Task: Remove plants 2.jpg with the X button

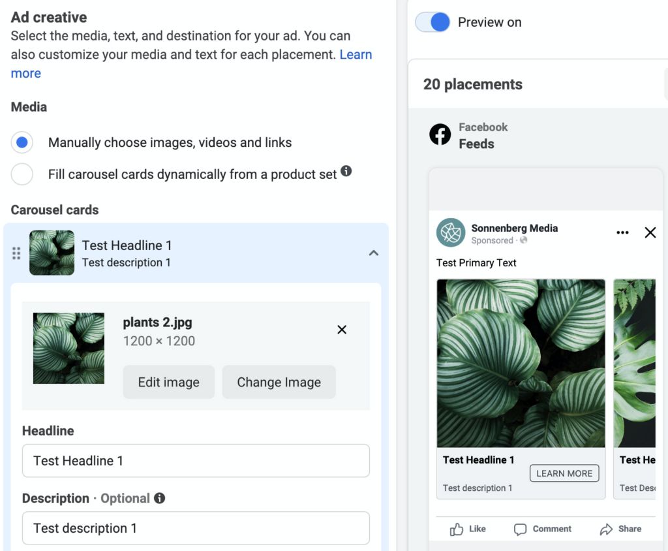Action: [x=342, y=330]
